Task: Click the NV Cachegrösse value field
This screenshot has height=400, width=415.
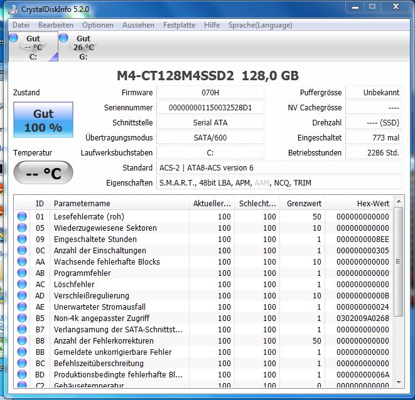Action: pyautogui.click(x=374, y=108)
